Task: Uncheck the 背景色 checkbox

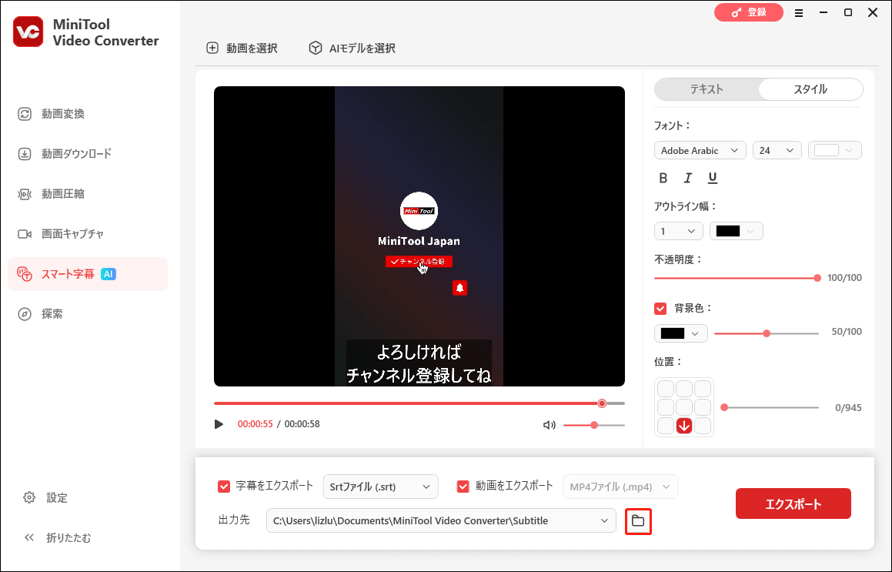Action: 660,309
